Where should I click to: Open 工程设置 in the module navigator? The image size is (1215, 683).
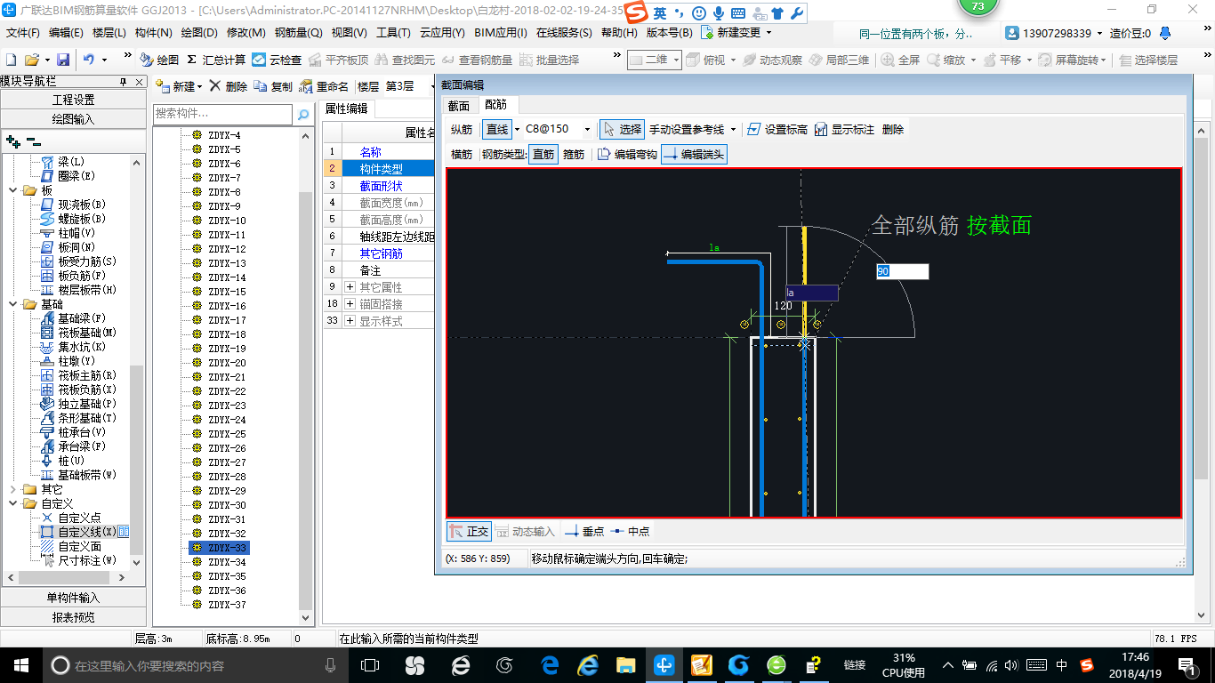tap(73, 100)
